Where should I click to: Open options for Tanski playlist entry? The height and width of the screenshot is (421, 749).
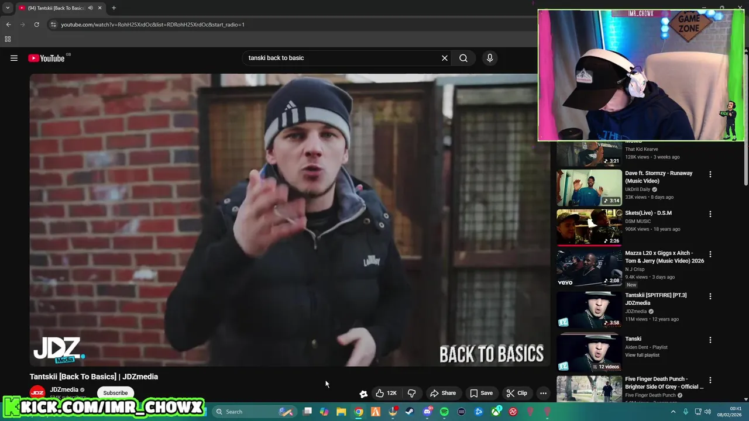[710, 340]
